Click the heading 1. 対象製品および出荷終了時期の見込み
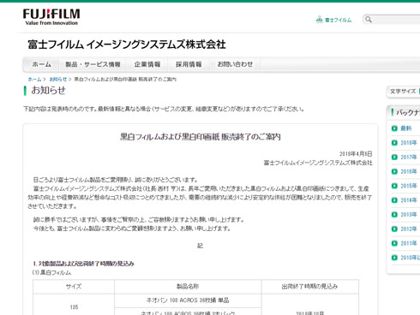 (x=83, y=264)
